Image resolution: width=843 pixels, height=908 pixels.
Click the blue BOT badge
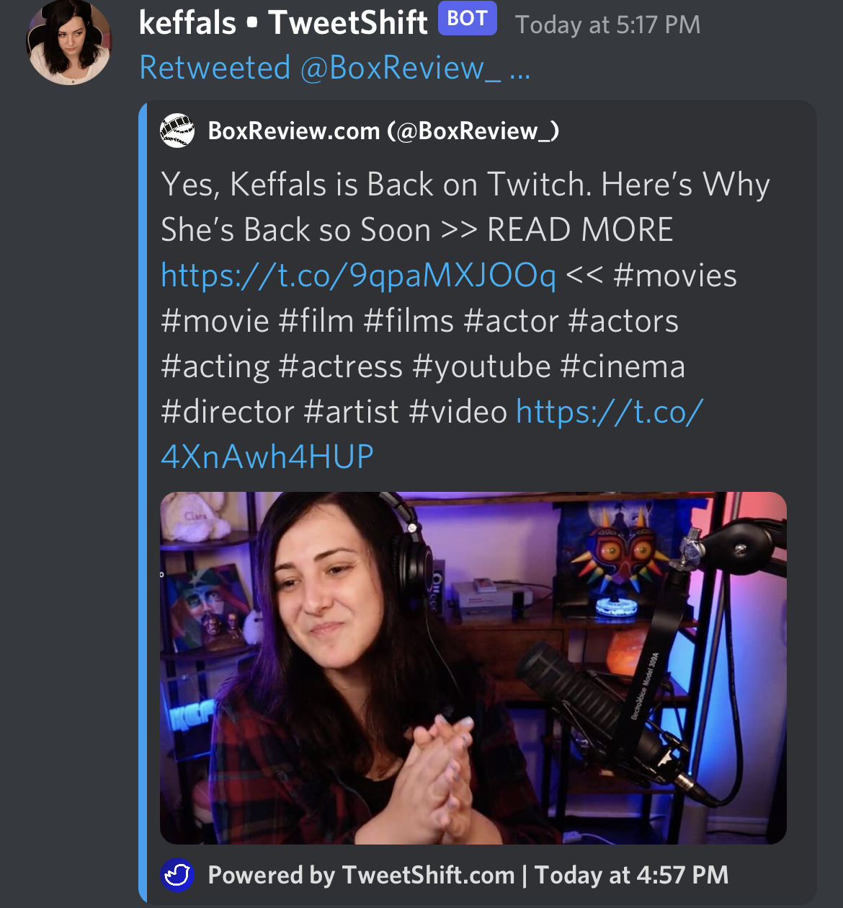pos(468,19)
